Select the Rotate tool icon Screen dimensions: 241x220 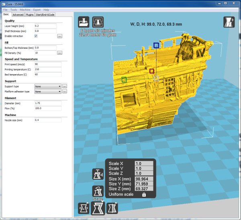tap(84, 208)
